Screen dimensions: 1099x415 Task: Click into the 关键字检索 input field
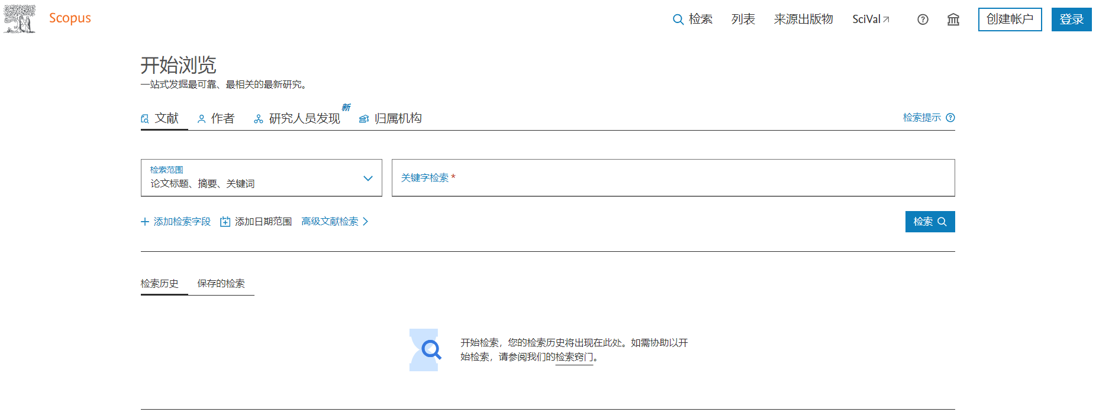(672, 178)
